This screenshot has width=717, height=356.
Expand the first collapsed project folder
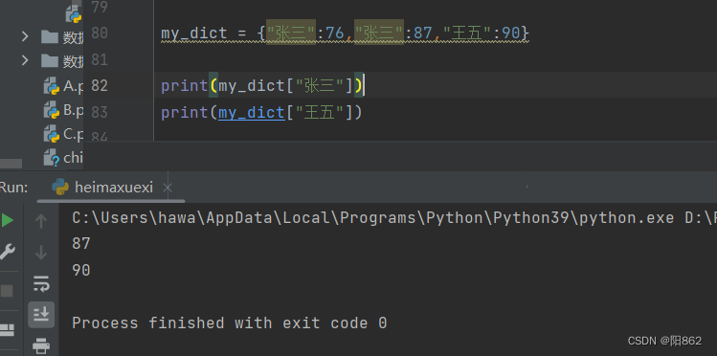pyautogui.click(x=25, y=36)
